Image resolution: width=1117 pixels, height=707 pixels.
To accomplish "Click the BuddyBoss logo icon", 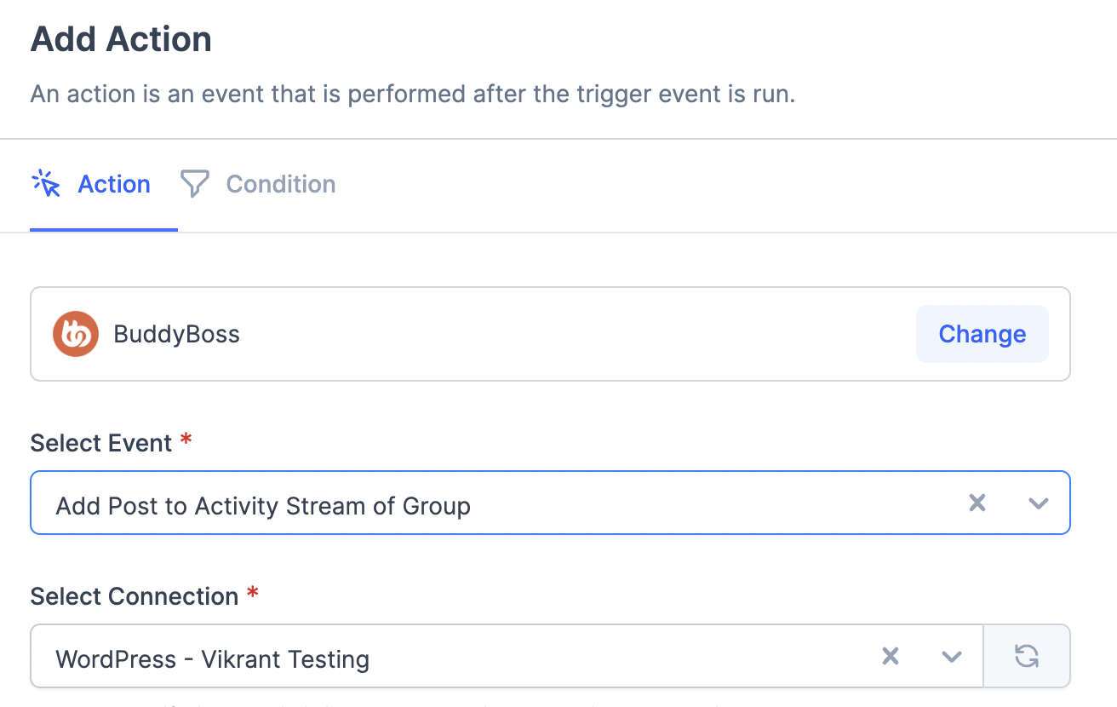I will (76, 334).
